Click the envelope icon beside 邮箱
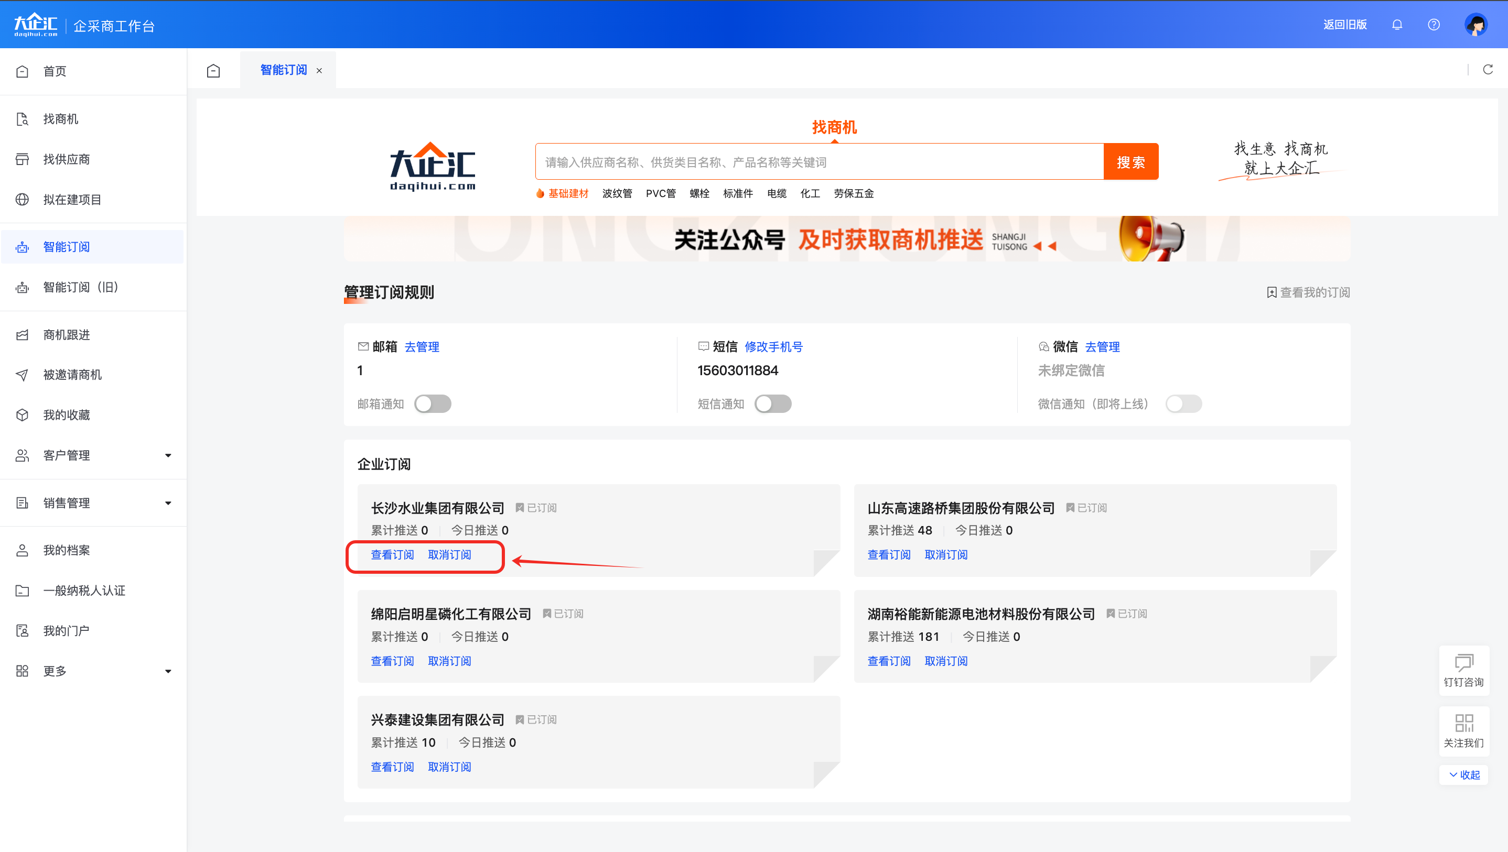 tap(363, 346)
